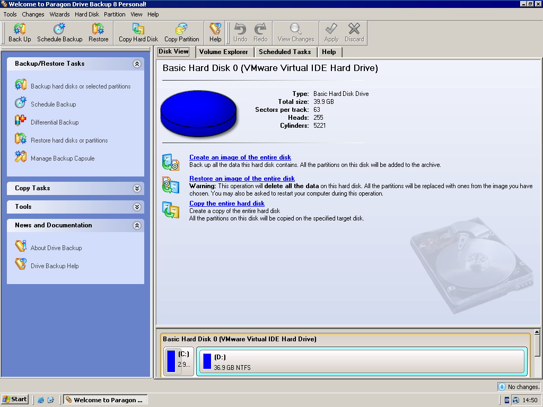Click the icon beside Restore hard disks or partitions

pyautogui.click(x=21, y=139)
